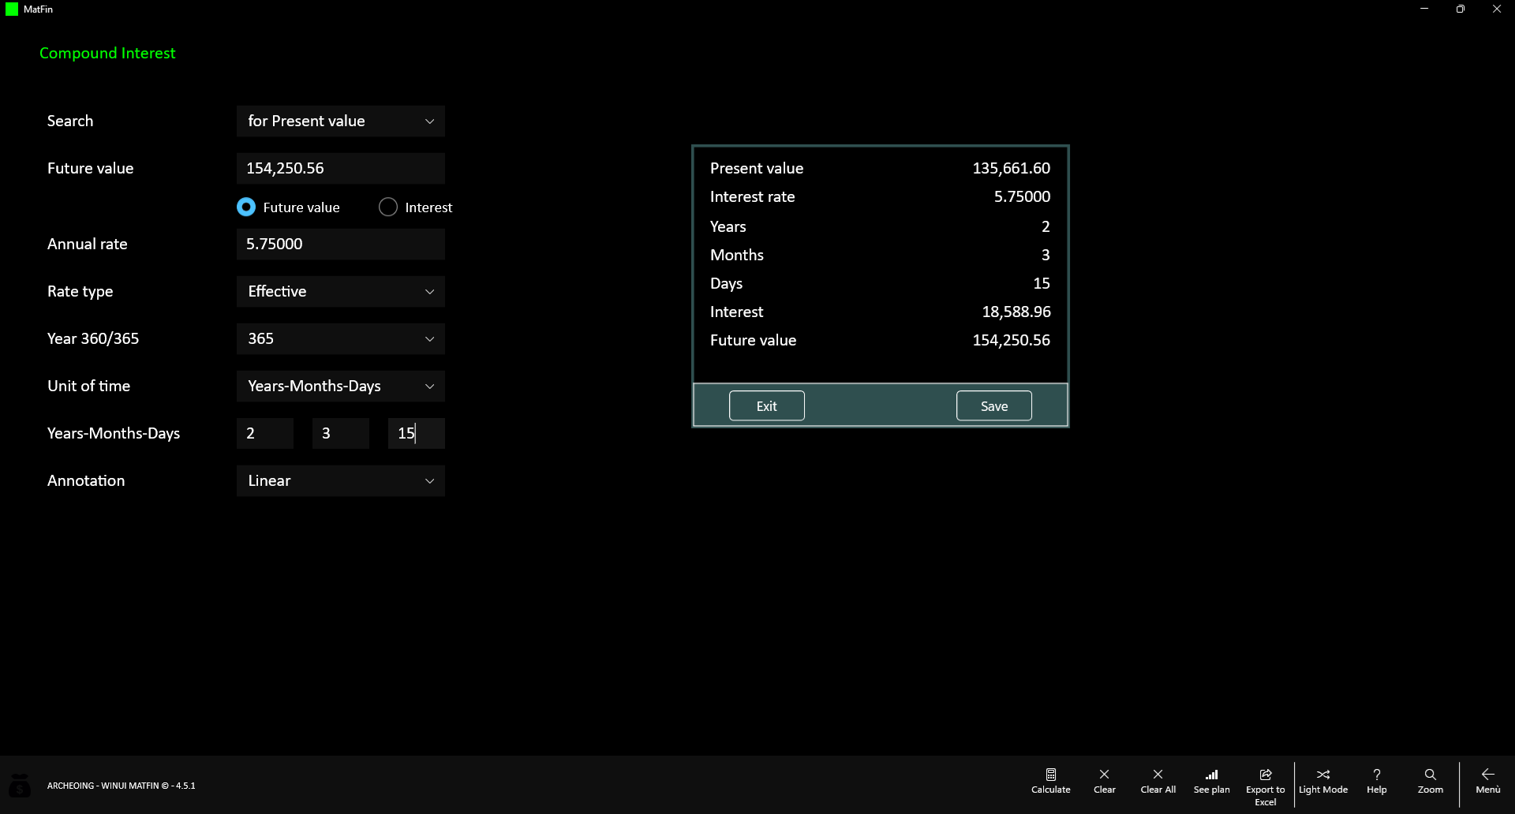1515x814 pixels.
Task: Minimize the MatFin window
Action: pyautogui.click(x=1423, y=9)
